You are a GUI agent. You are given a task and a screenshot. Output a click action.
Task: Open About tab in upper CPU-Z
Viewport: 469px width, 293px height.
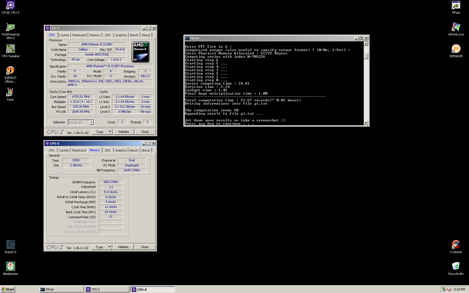coord(146,35)
